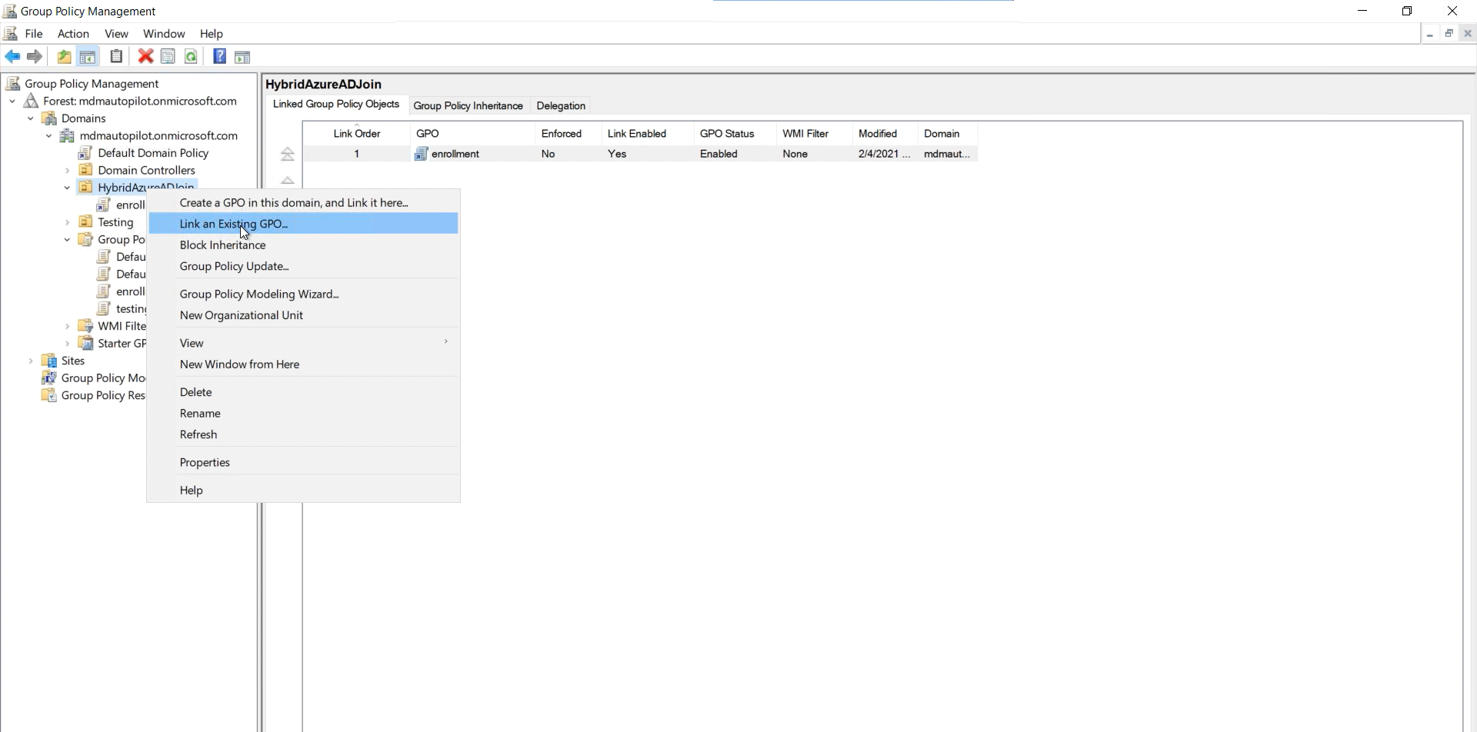Collapse the Domains node expander

click(31, 118)
